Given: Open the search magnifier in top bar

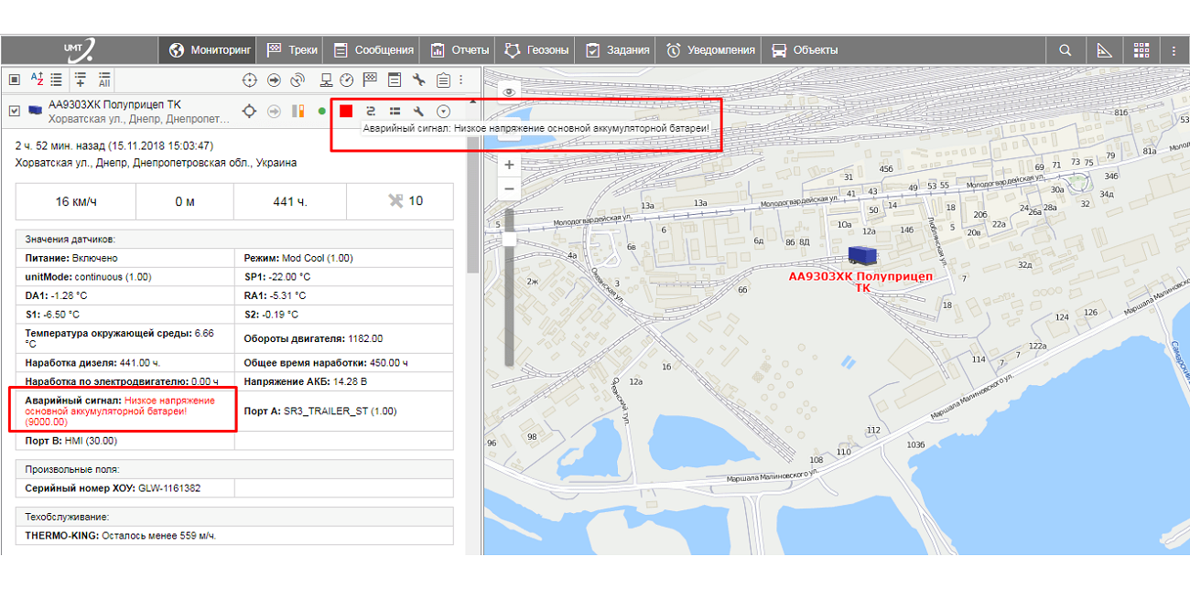Looking at the screenshot, I should [1066, 50].
